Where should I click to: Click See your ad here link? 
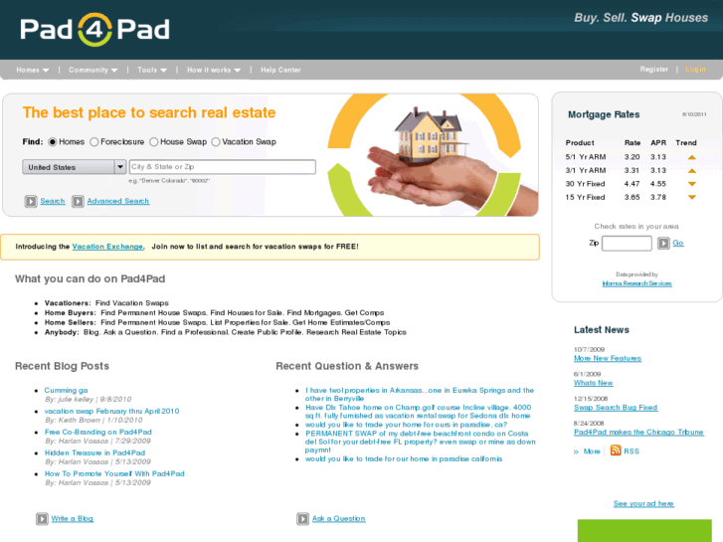tap(643, 504)
